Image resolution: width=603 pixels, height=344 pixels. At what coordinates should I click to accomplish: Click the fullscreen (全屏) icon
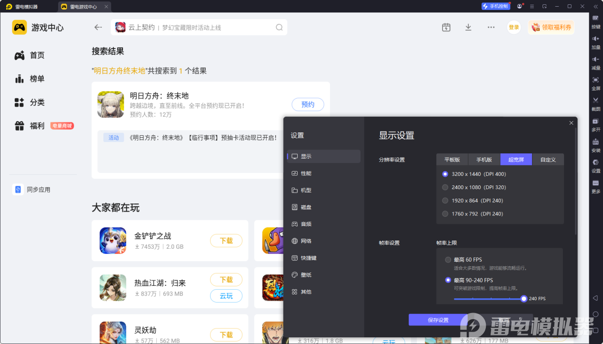595,80
